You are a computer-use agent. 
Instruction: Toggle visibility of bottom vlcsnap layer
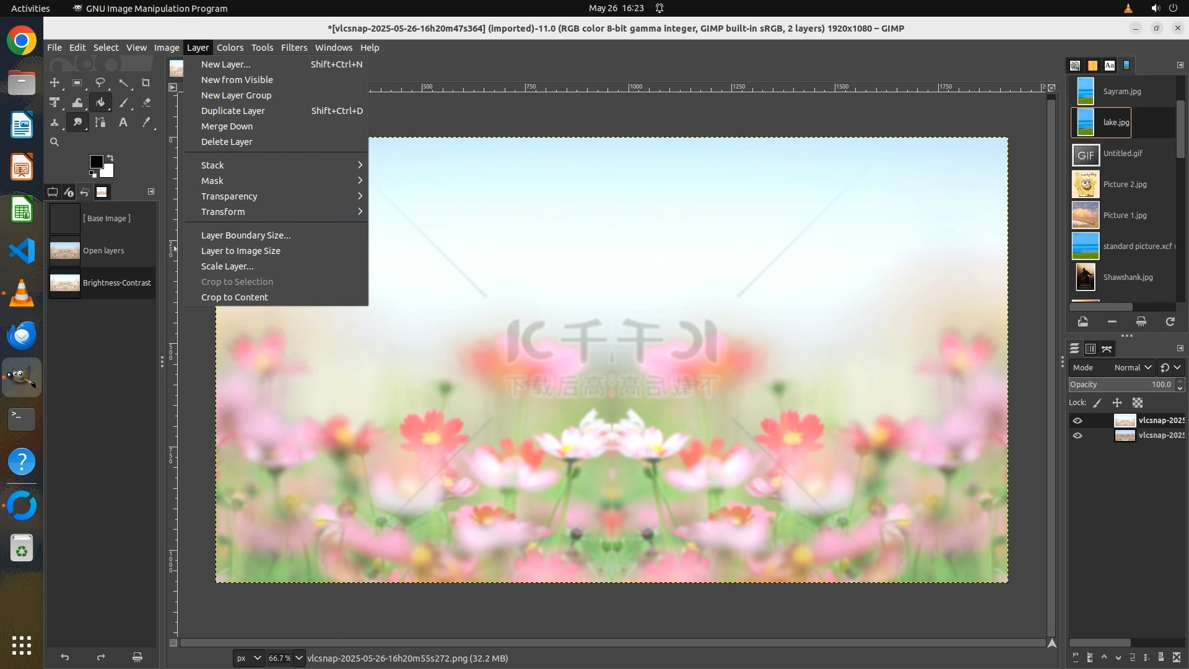tap(1078, 435)
